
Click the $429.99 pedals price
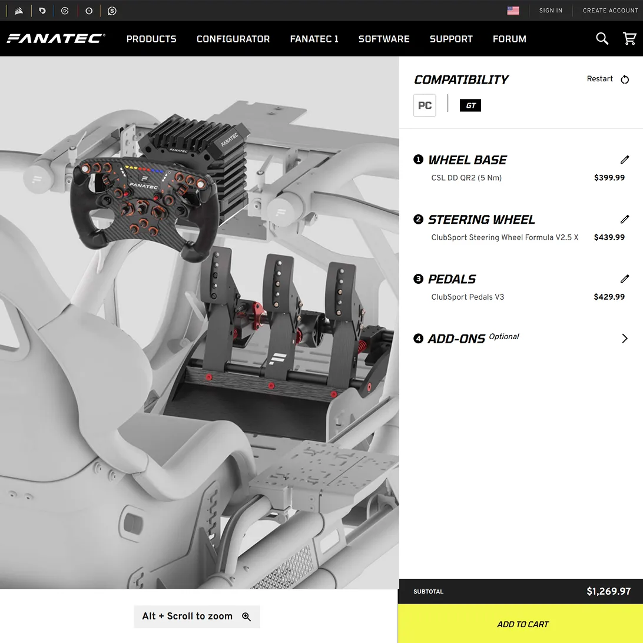[609, 297]
